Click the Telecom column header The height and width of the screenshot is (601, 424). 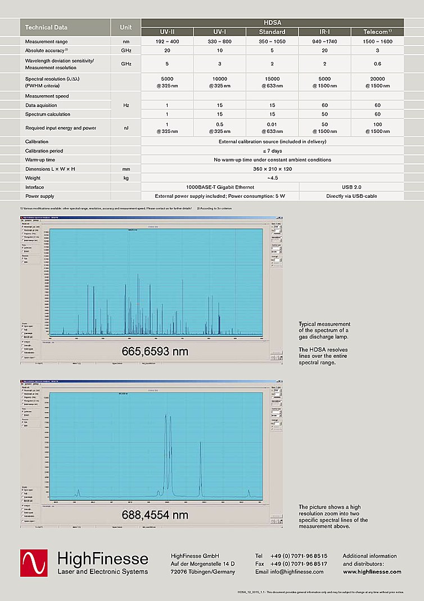pos(378,32)
